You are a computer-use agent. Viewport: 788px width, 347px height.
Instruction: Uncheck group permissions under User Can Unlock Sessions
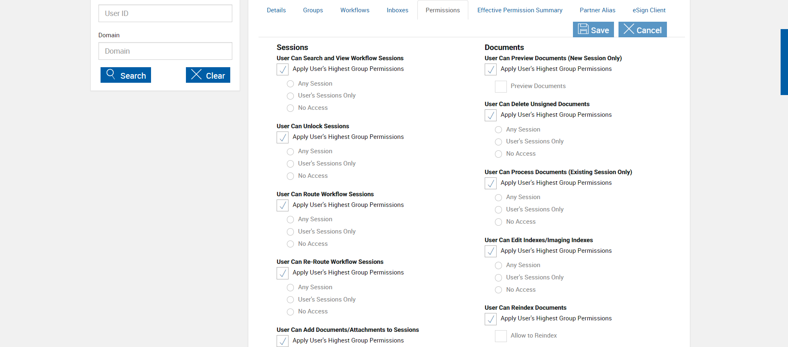[283, 137]
